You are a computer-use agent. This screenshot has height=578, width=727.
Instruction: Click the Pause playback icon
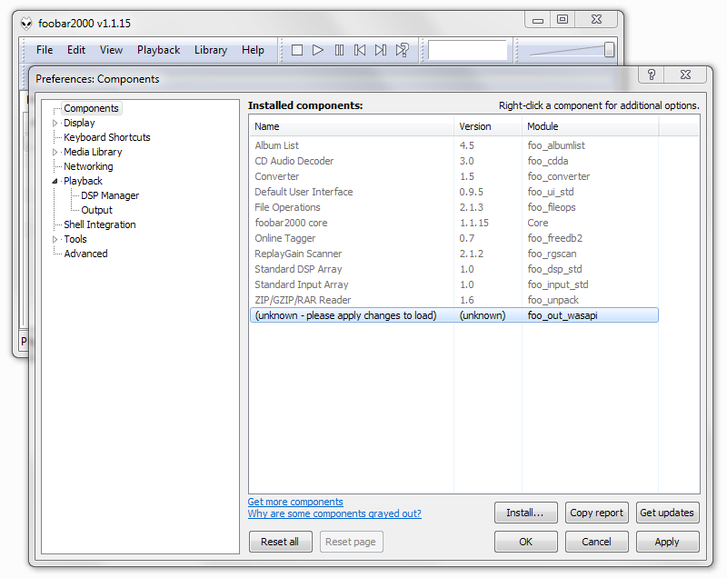[339, 50]
